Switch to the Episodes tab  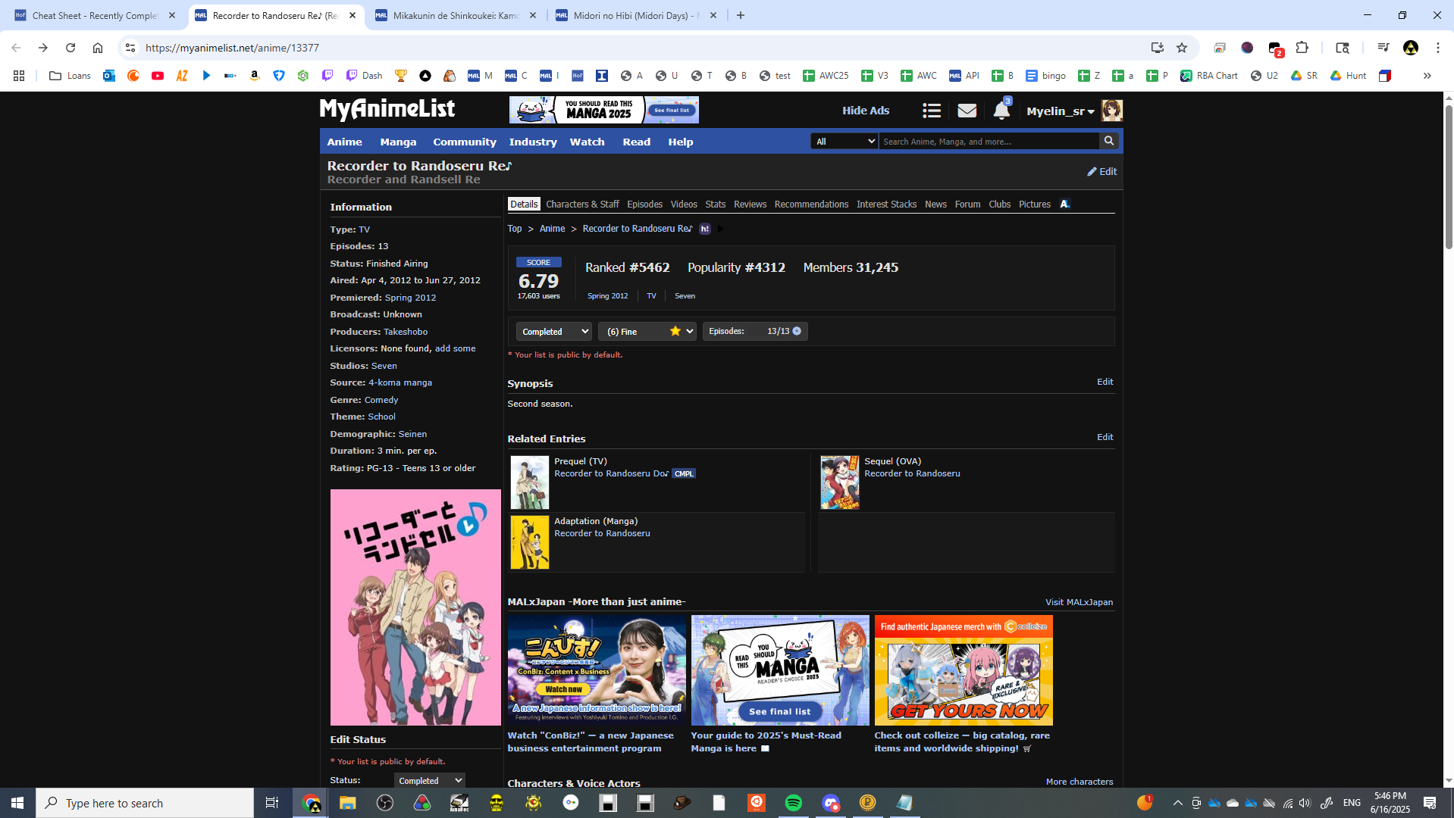click(x=644, y=204)
